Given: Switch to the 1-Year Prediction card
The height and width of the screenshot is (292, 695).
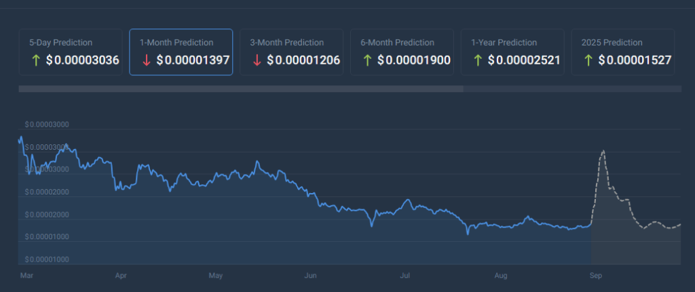Looking at the screenshot, I should (512, 52).
